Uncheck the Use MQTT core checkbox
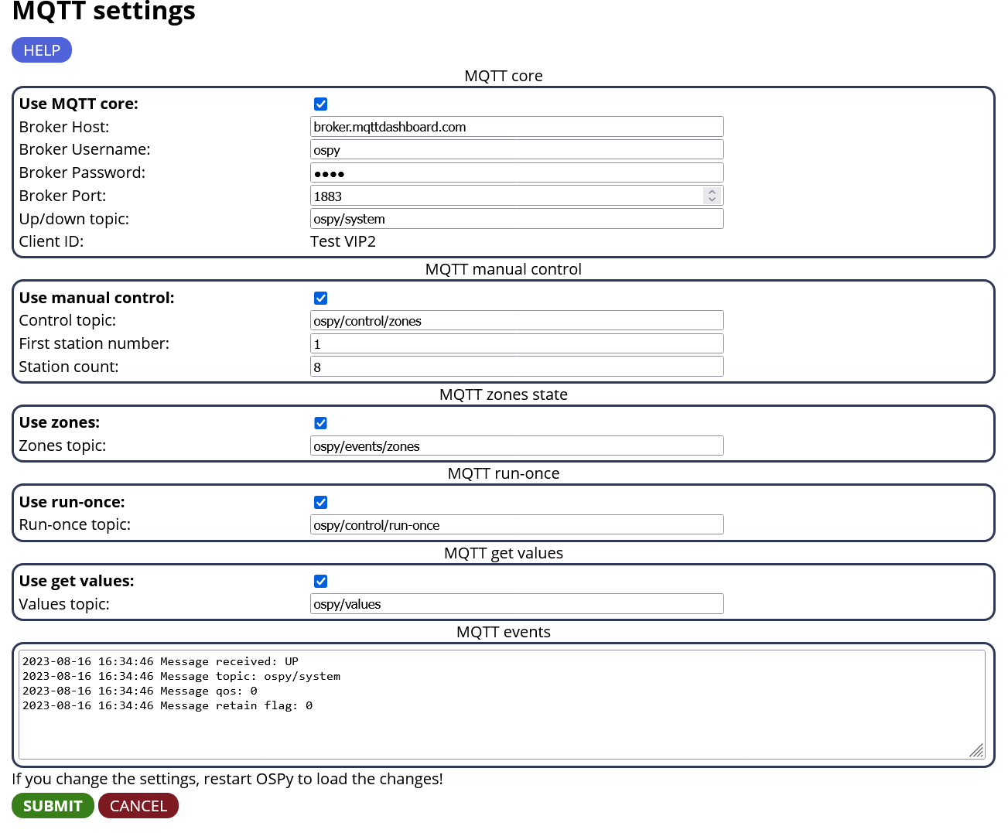 [321, 104]
